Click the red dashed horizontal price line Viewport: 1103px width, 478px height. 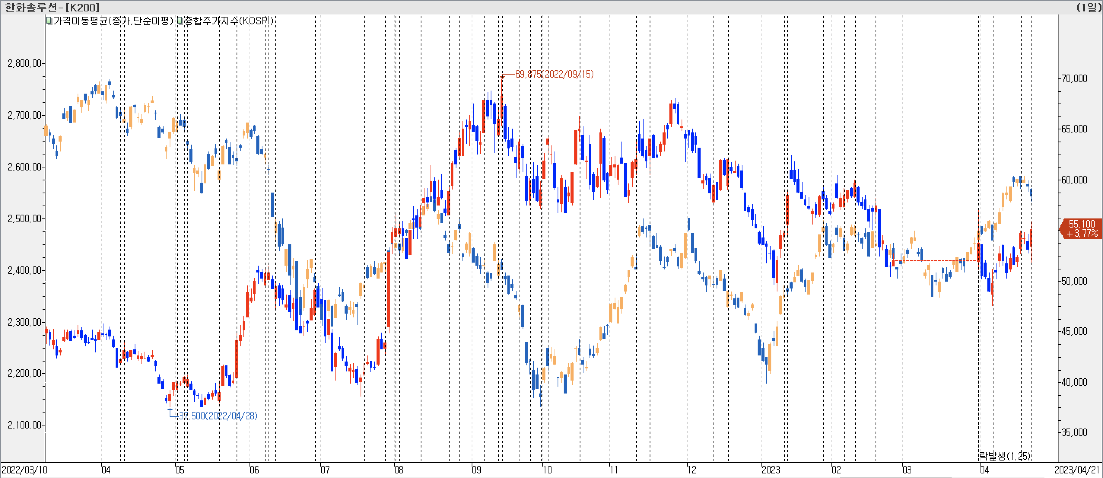point(936,260)
